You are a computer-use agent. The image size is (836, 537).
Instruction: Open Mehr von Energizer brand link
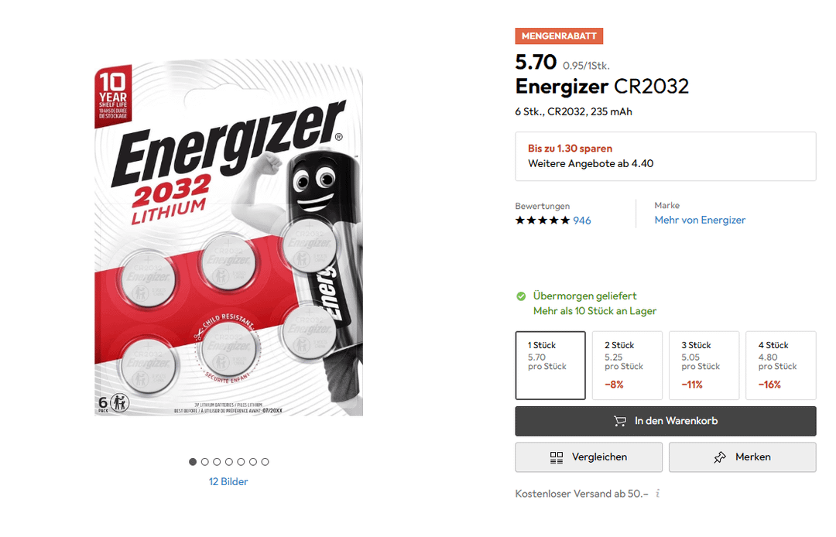pyautogui.click(x=700, y=220)
